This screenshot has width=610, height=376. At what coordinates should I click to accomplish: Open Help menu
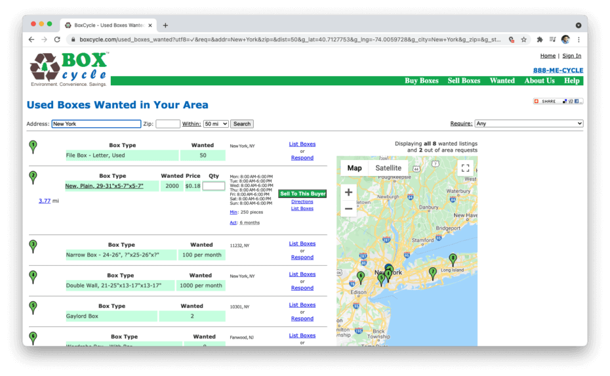tap(571, 81)
